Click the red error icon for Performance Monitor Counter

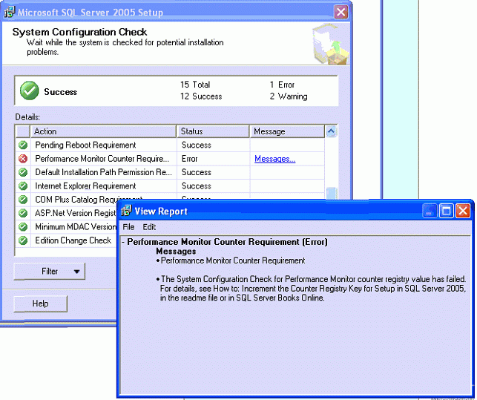tap(23, 159)
